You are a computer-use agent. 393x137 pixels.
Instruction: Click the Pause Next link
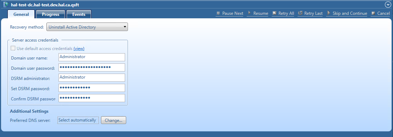click(x=233, y=13)
